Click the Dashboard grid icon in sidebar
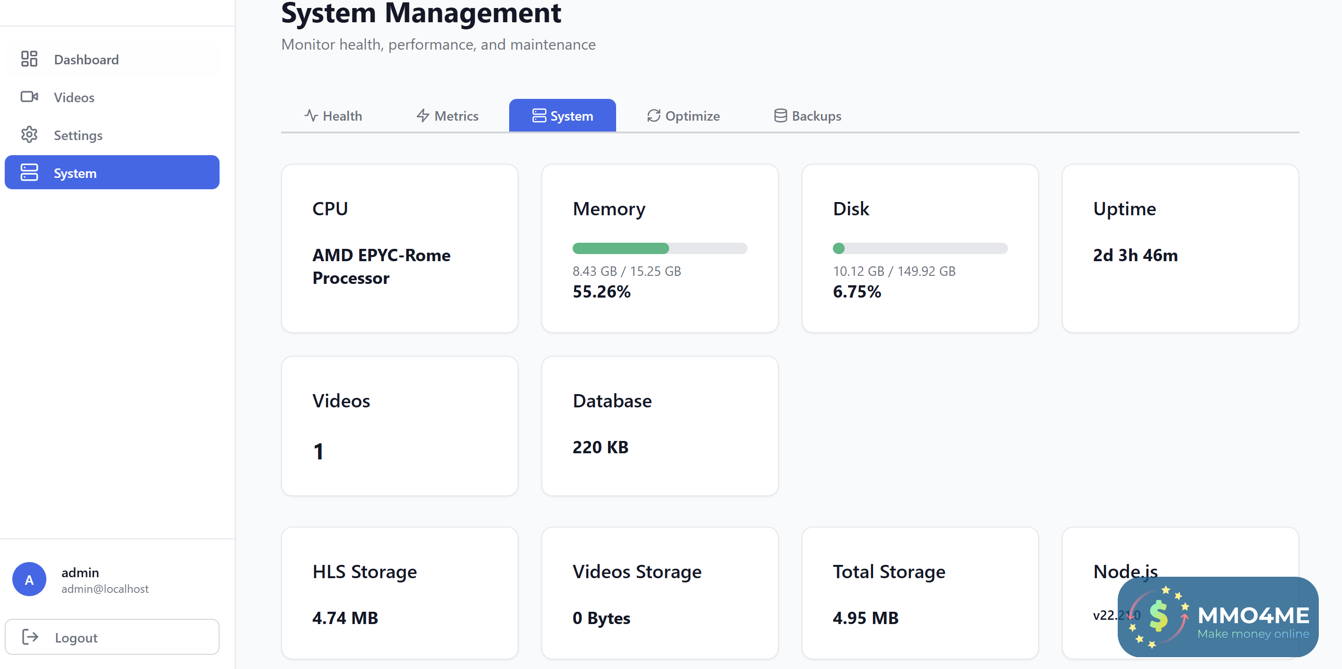1342x669 pixels. tap(29, 59)
